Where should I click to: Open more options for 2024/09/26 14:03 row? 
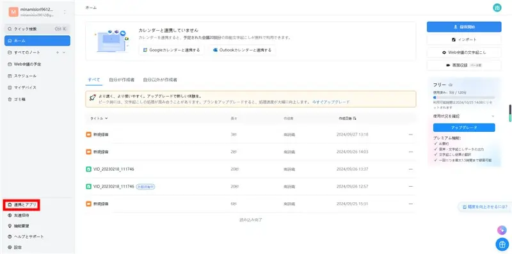pyautogui.click(x=410, y=152)
